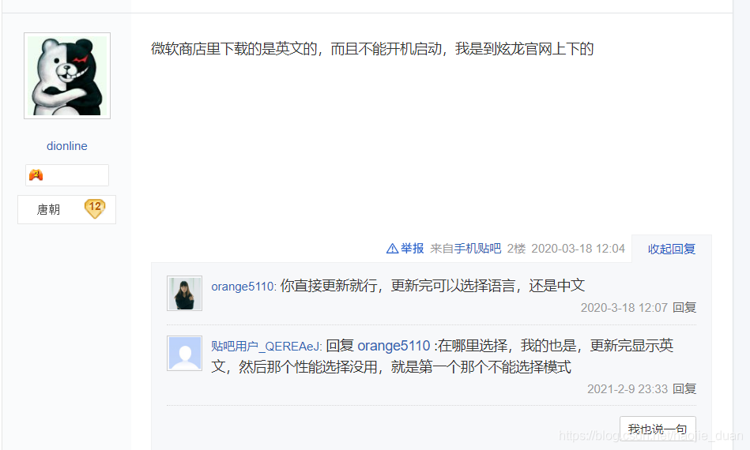Click the default avatar of 贴吧用户_QEREAeJ
Viewport: 750px width, 450px height.
[x=185, y=354]
